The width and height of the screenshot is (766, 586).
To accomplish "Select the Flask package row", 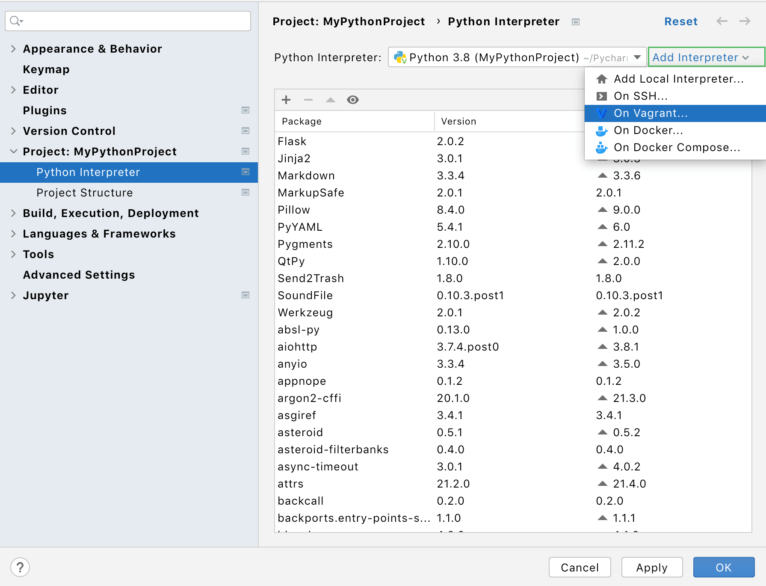I will pos(429,141).
